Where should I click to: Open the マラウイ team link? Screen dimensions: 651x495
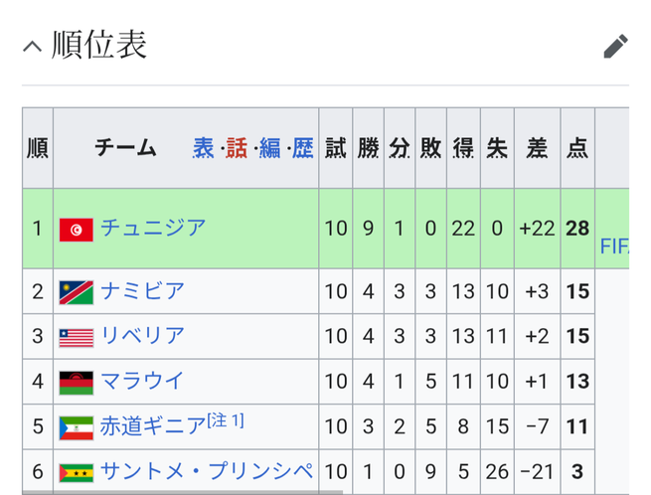[x=142, y=381]
